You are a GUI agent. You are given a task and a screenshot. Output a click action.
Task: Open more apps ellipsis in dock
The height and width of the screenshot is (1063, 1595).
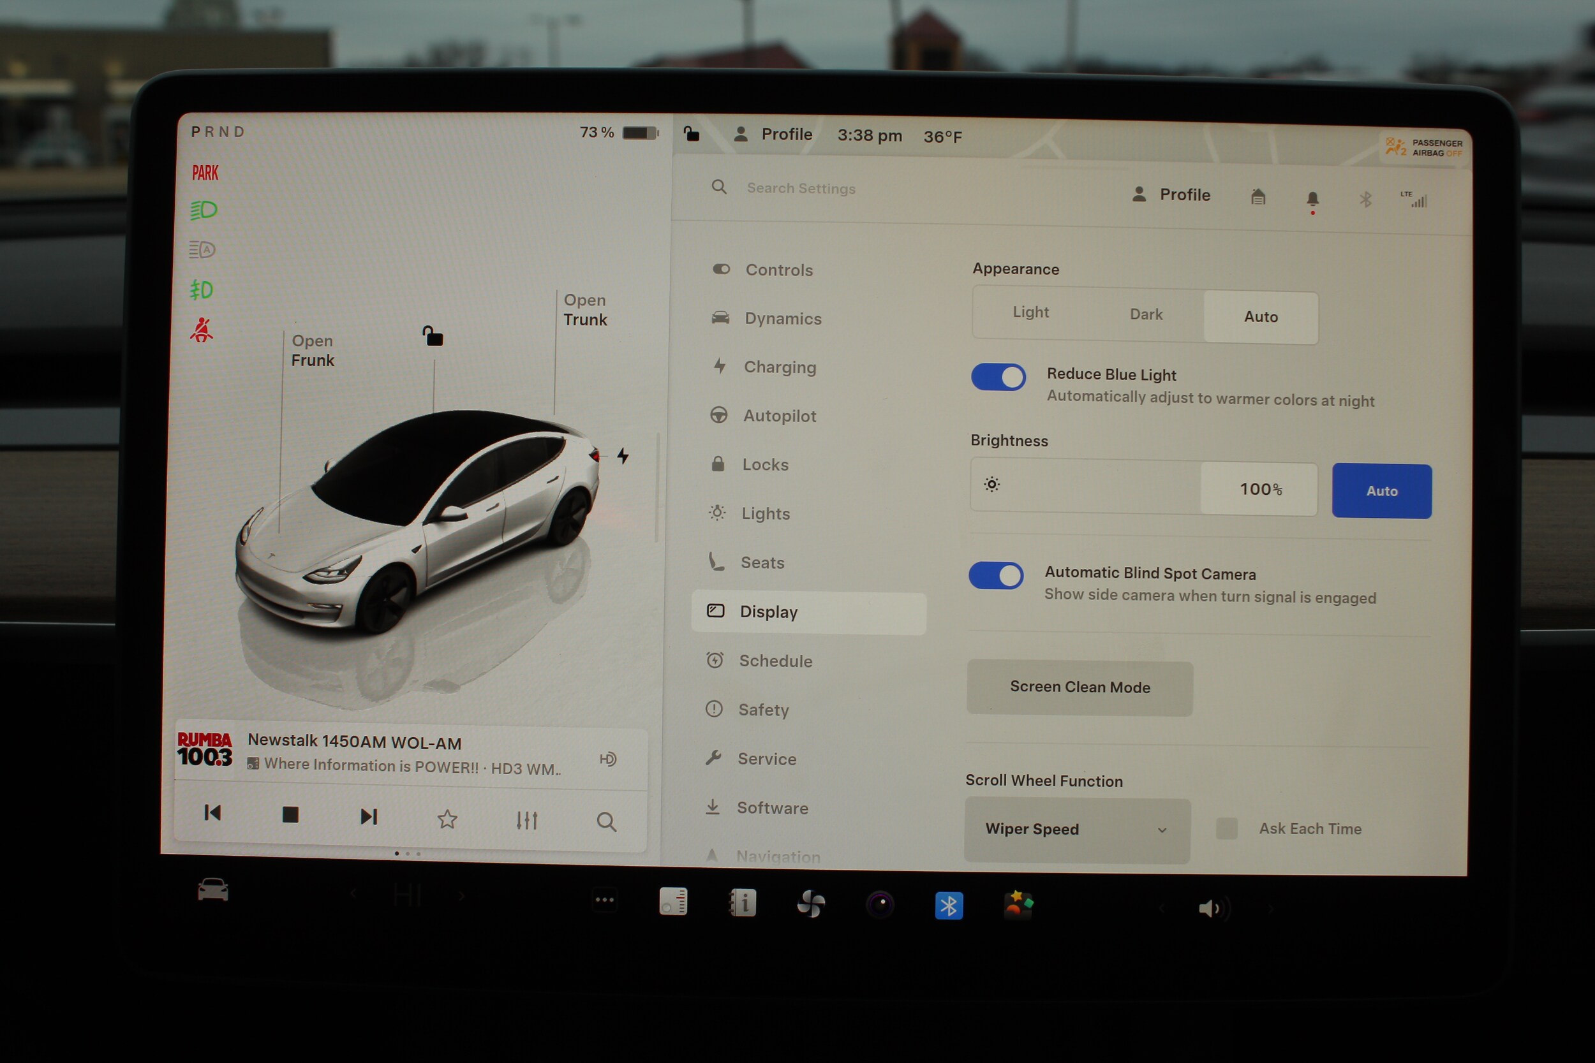tap(604, 900)
